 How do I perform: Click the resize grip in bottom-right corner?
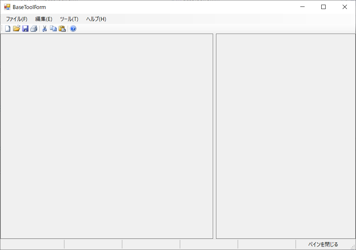pyautogui.click(x=353, y=247)
